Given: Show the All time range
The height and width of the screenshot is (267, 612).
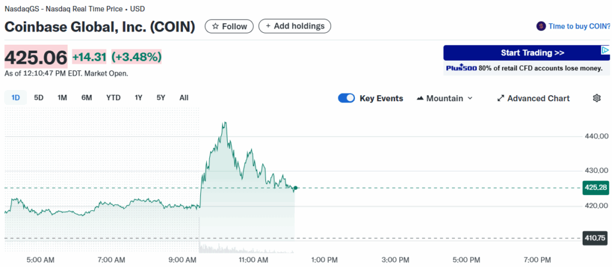Looking at the screenshot, I should point(184,98).
